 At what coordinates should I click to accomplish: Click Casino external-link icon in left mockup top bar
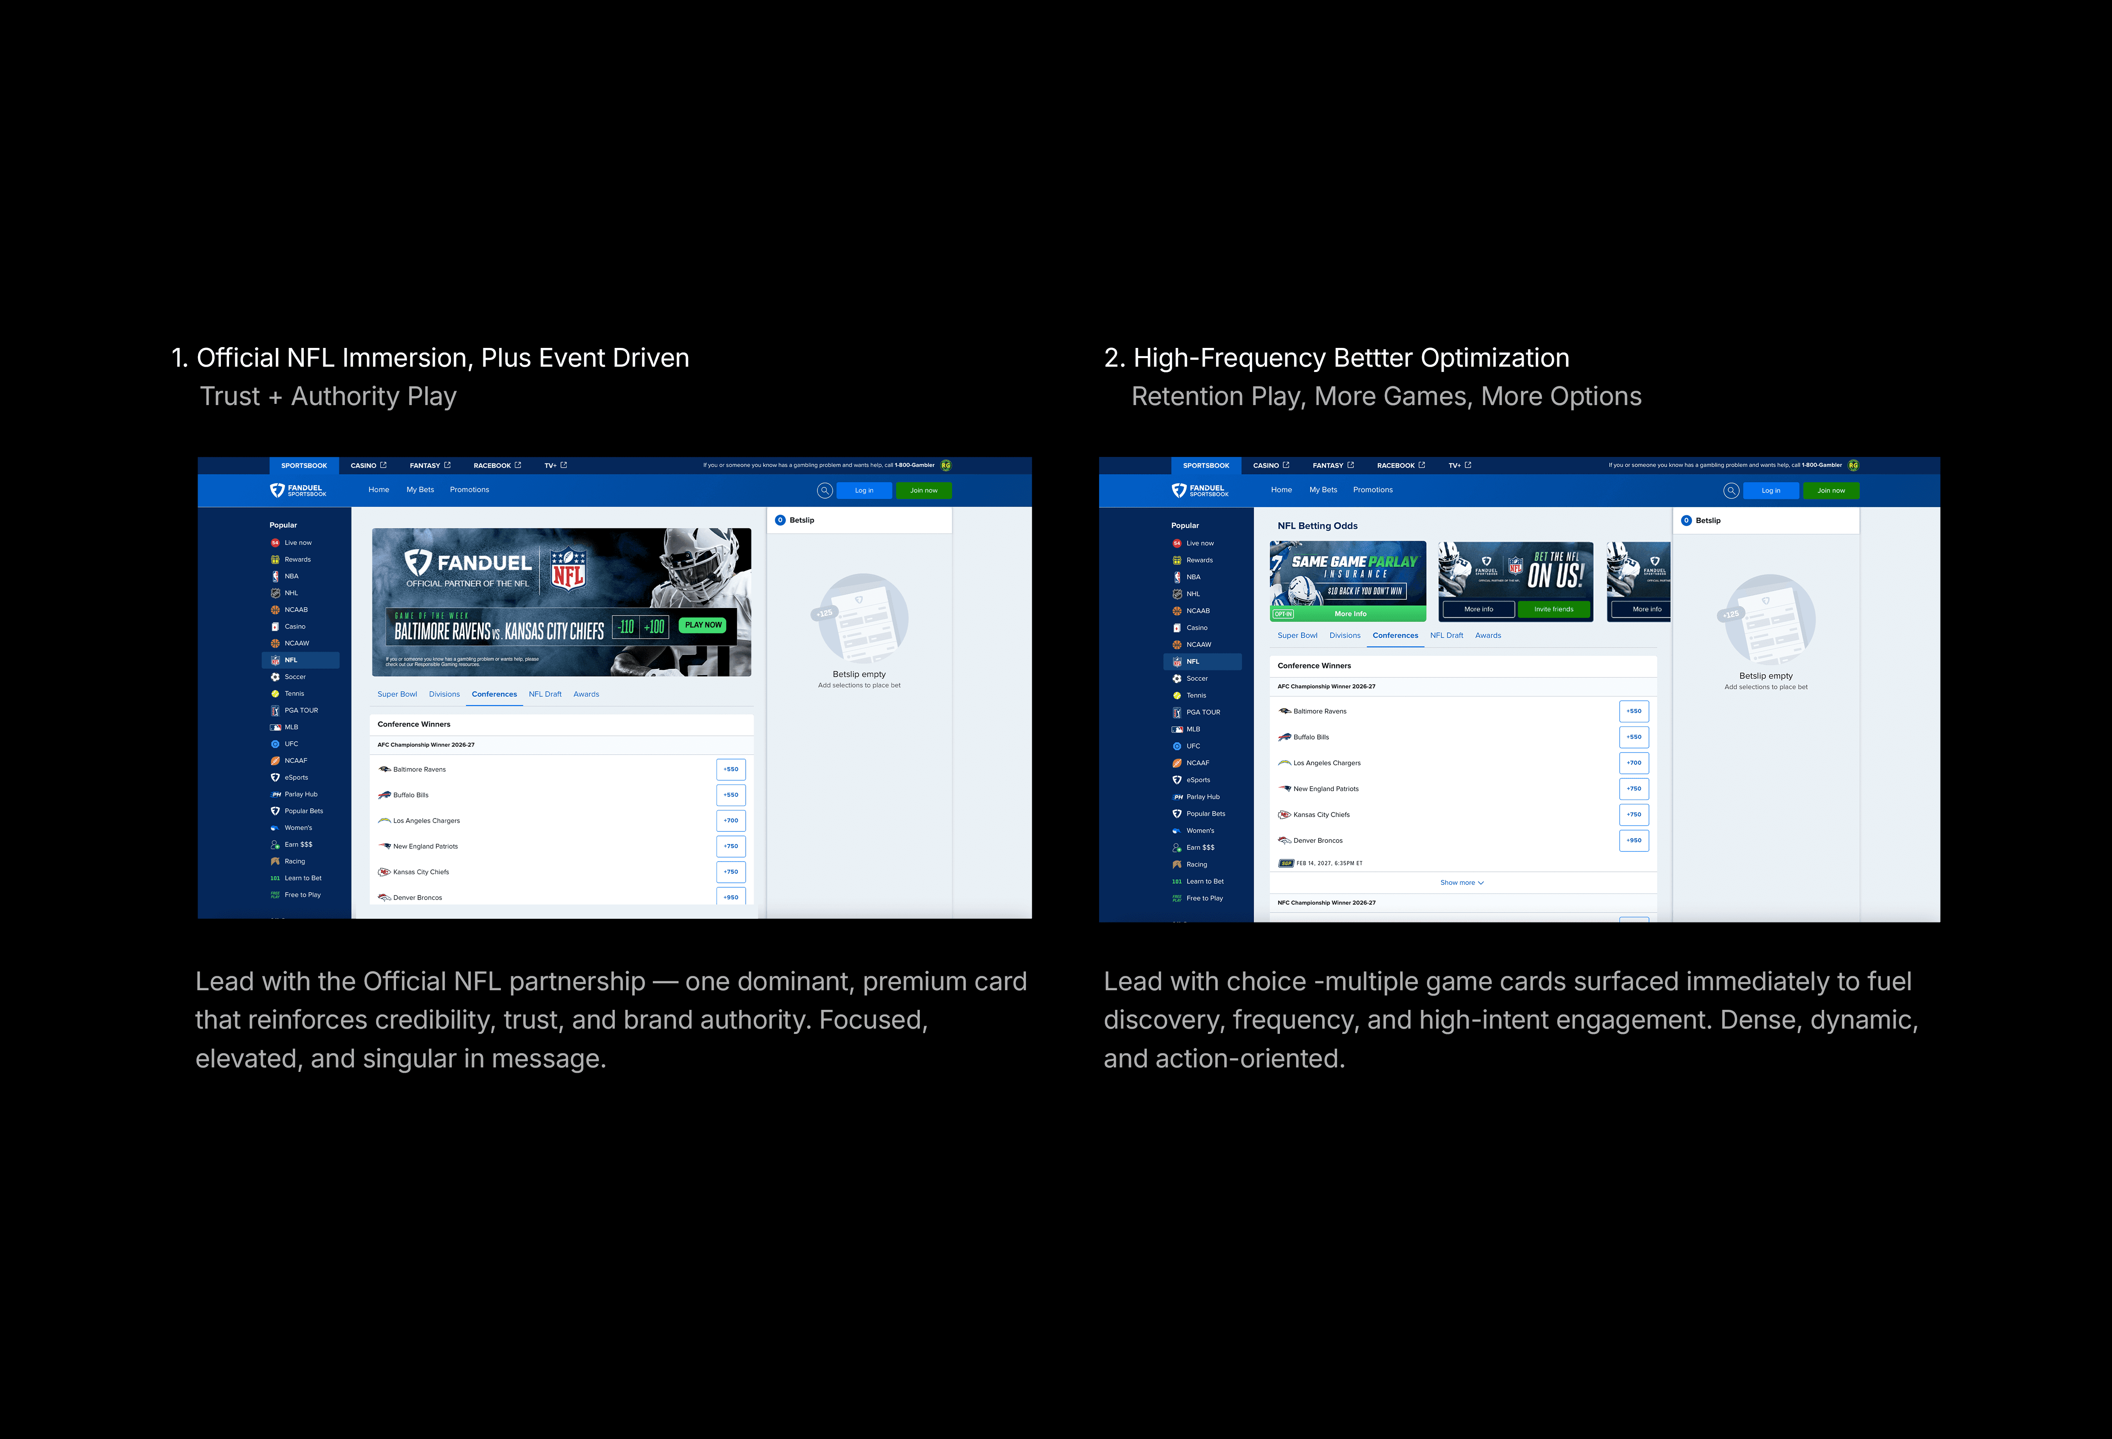click(383, 466)
